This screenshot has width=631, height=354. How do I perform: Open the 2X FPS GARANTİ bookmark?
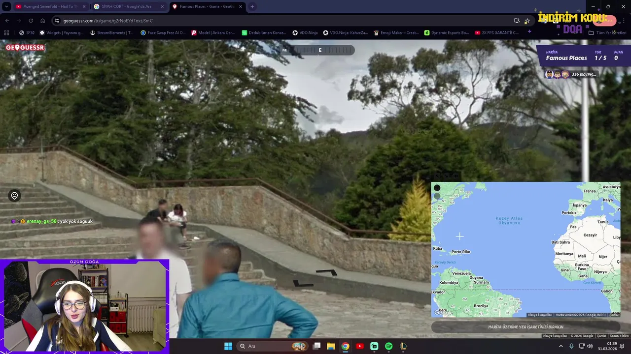497,33
